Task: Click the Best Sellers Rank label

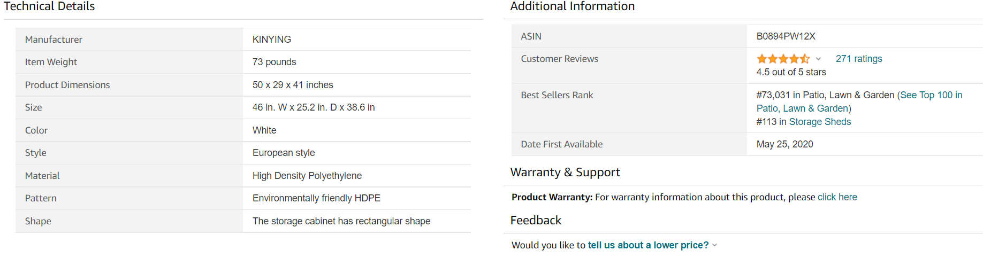Action: tap(557, 95)
